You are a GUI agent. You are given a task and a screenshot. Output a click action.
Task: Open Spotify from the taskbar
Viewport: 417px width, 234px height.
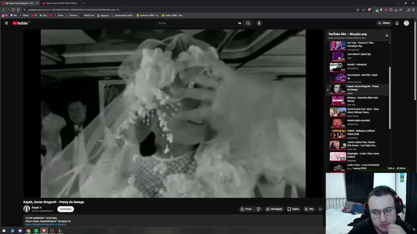(x=36, y=231)
